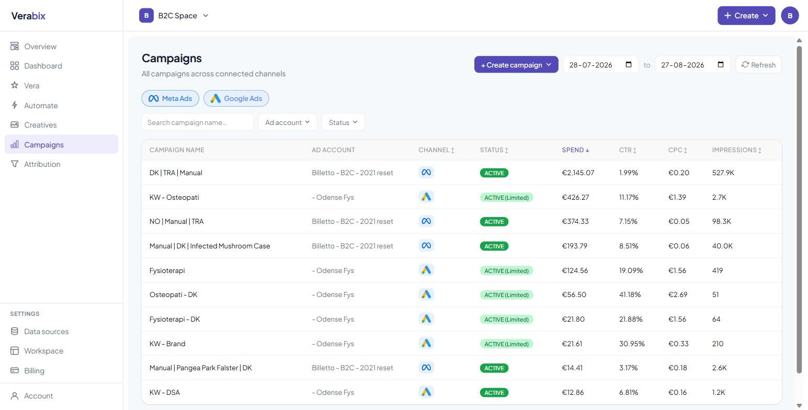The width and height of the screenshot is (808, 410).
Task: Click the Dashboard grid icon
Action: 15,65
